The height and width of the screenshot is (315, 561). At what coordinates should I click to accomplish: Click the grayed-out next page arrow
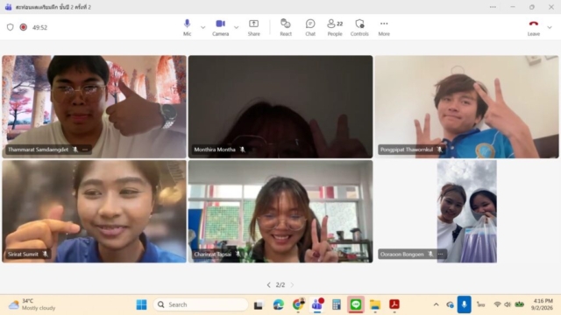click(x=292, y=284)
